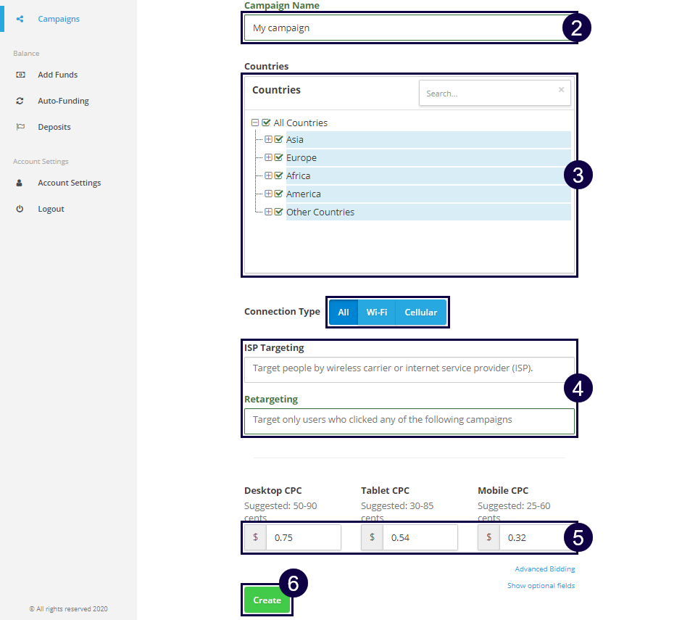Click the Desktop CPC amount field

click(x=303, y=538)
